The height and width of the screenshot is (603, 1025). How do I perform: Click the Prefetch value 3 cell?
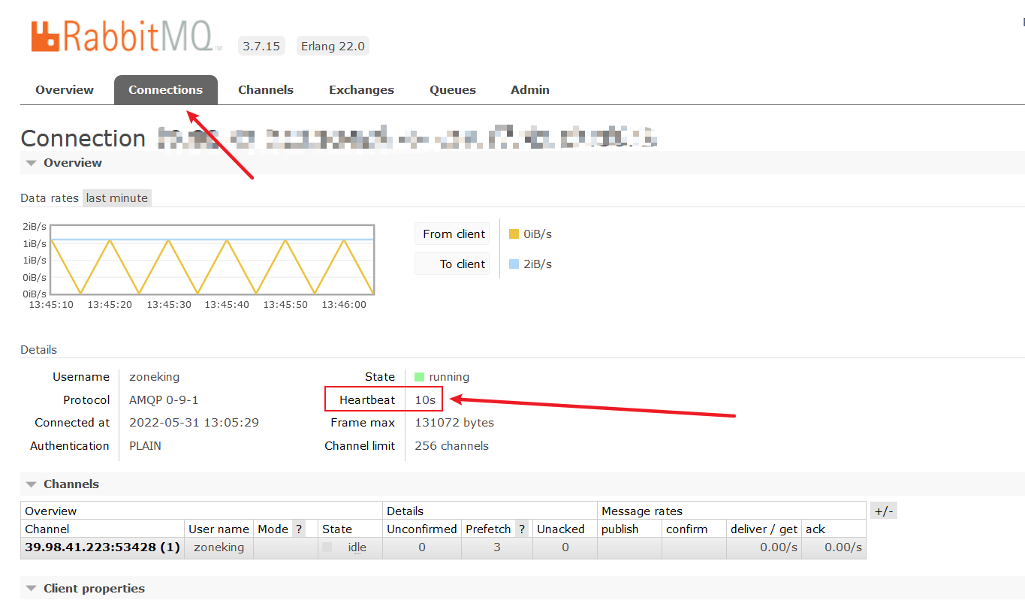tap(497, 547)
